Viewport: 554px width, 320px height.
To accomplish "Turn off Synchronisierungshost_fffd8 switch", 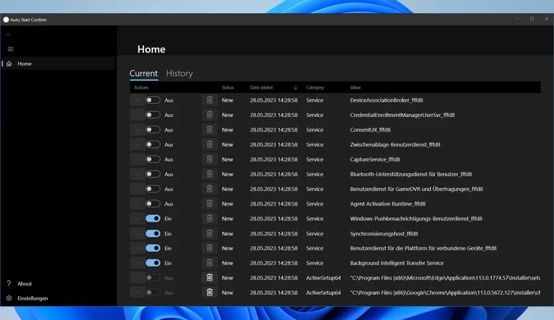I will (x=153, y=233).
